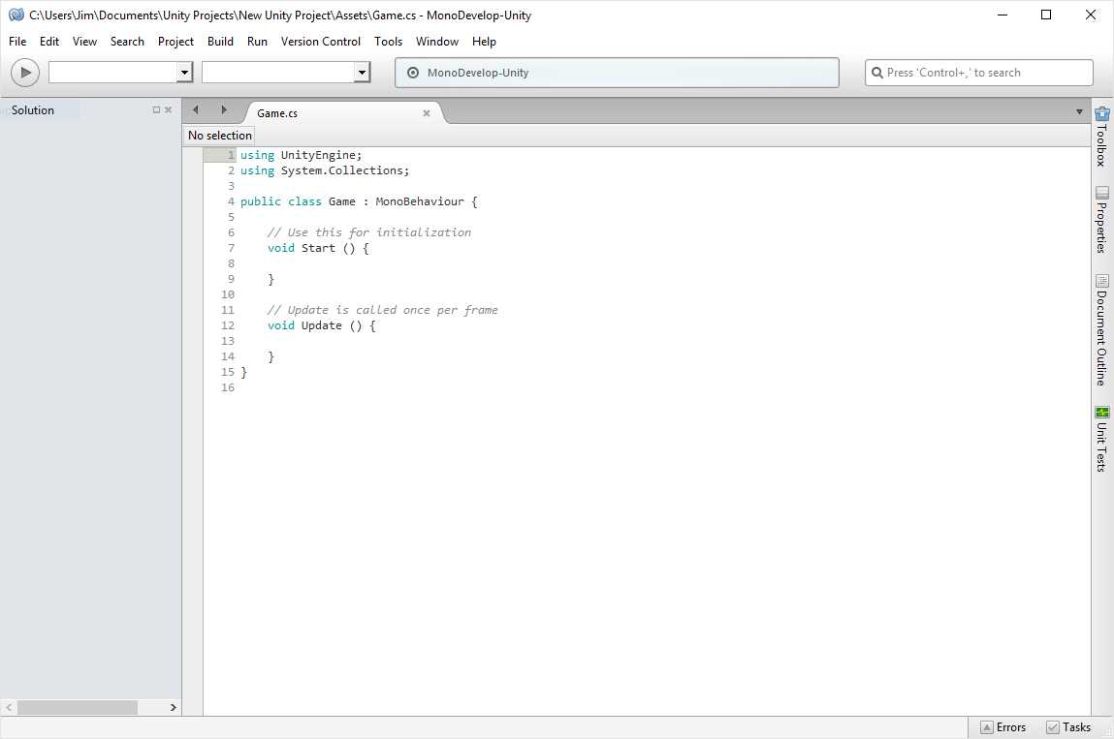Open the document switcher dropdown arrow
This screenshot has height=739, width=1114.
1079,112
